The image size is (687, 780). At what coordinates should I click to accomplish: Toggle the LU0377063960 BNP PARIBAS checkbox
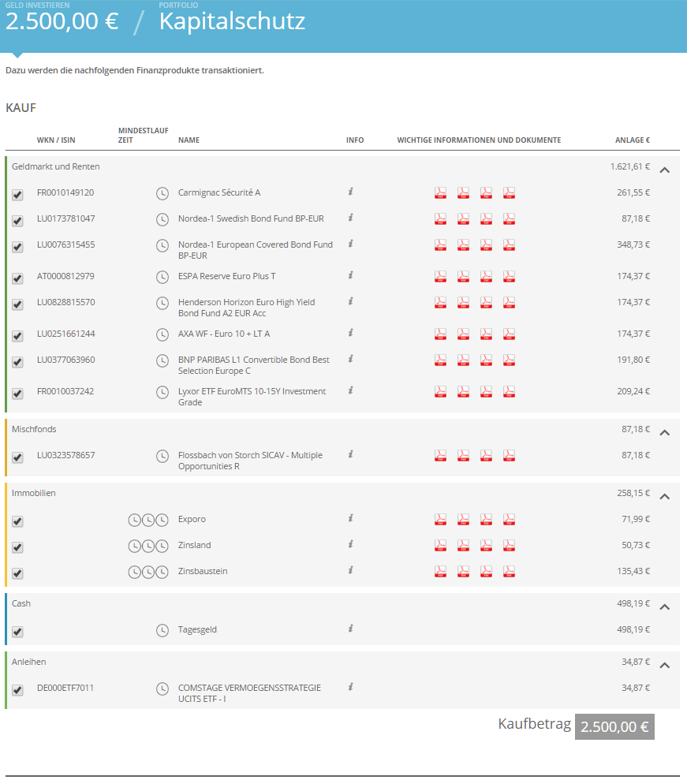[x=17, y=362]
